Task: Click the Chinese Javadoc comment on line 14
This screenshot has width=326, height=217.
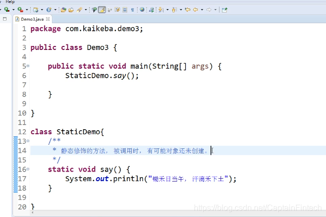Action: [x=134, y=150]
